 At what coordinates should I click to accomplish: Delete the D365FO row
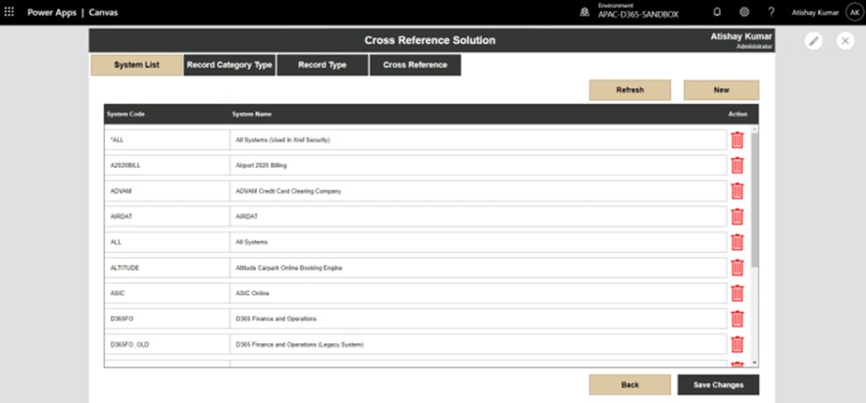tap(738, 319)
